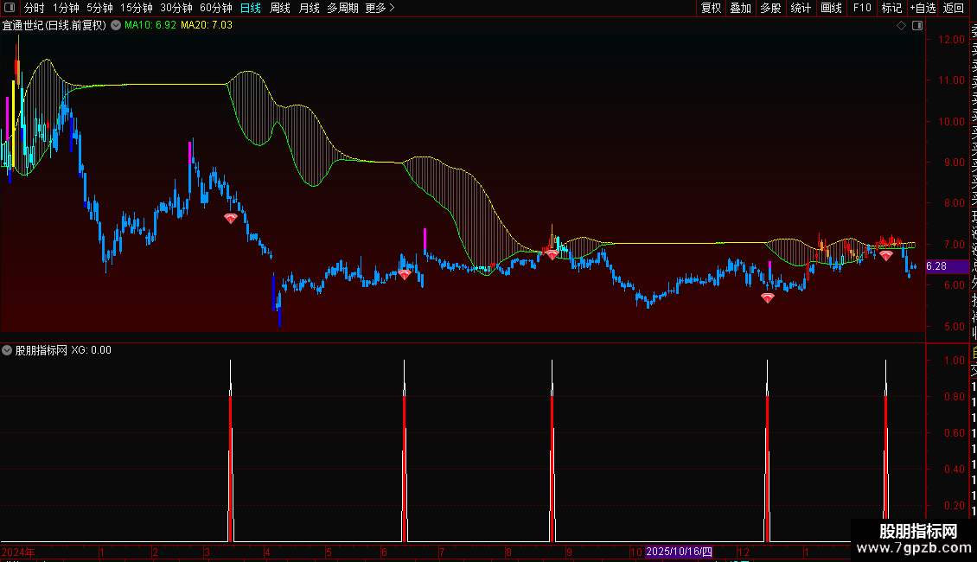Open the 多股 multi-stock view
The width and height of the screenshot is (977, 562).
pos(770,8)
